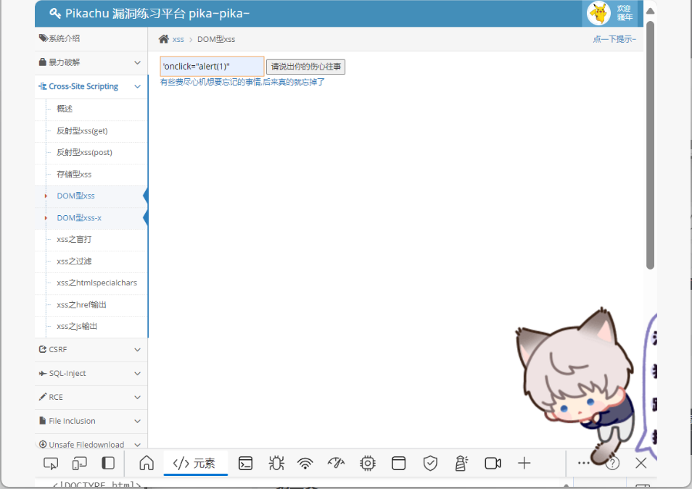Click the xss breadcrumb link
692x489 pixels.
point(178,40)
